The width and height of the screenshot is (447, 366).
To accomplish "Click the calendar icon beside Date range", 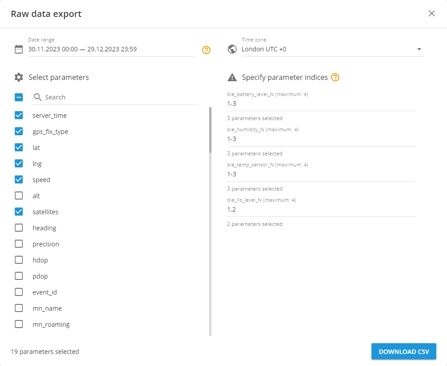I will (x=18, y=49).
